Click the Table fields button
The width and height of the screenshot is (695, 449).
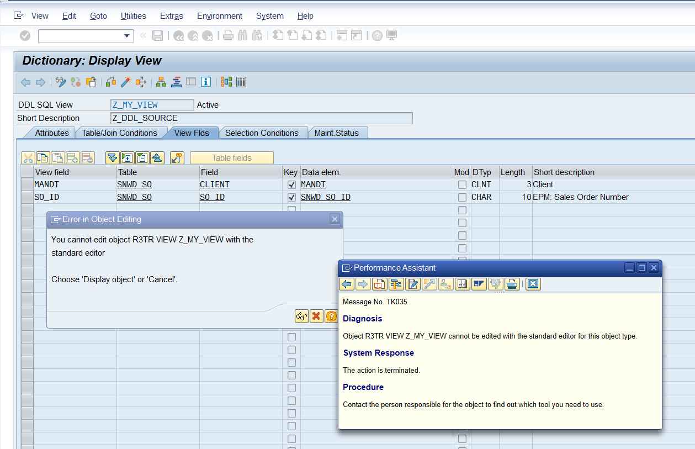point(232,158)
